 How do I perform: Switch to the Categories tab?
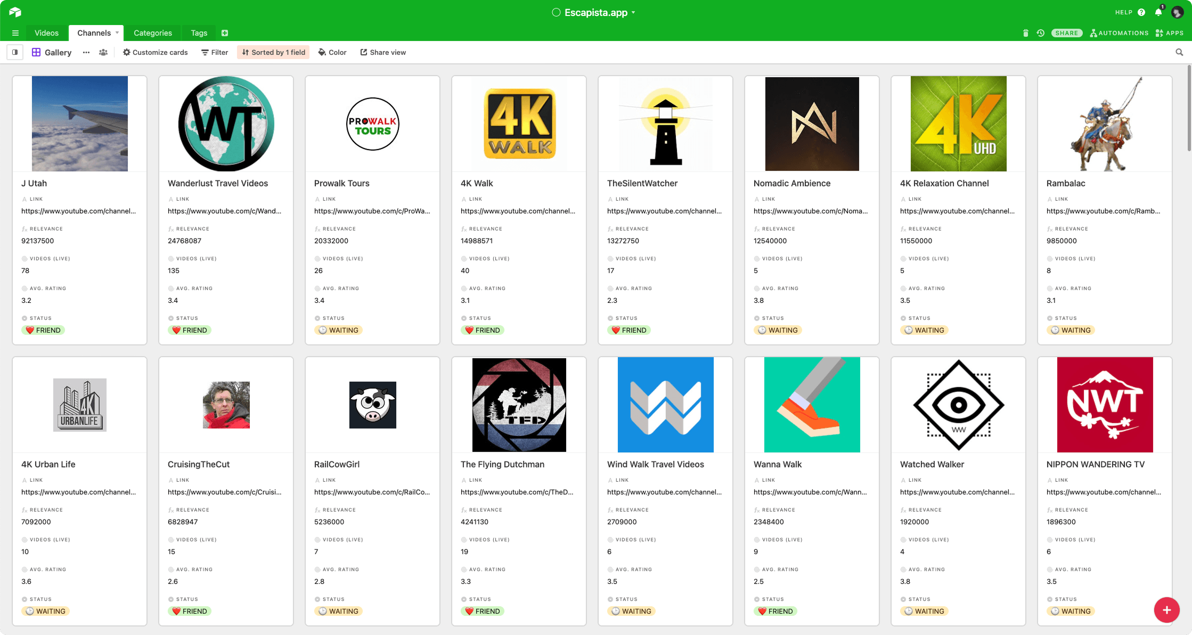(x=152, y=33)
